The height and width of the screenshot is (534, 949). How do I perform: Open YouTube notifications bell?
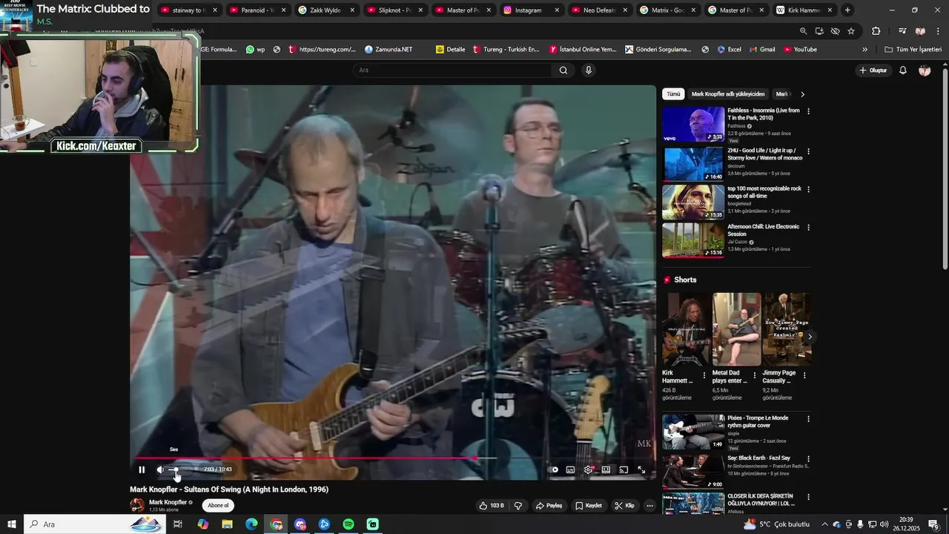click(x=903, y=70)
